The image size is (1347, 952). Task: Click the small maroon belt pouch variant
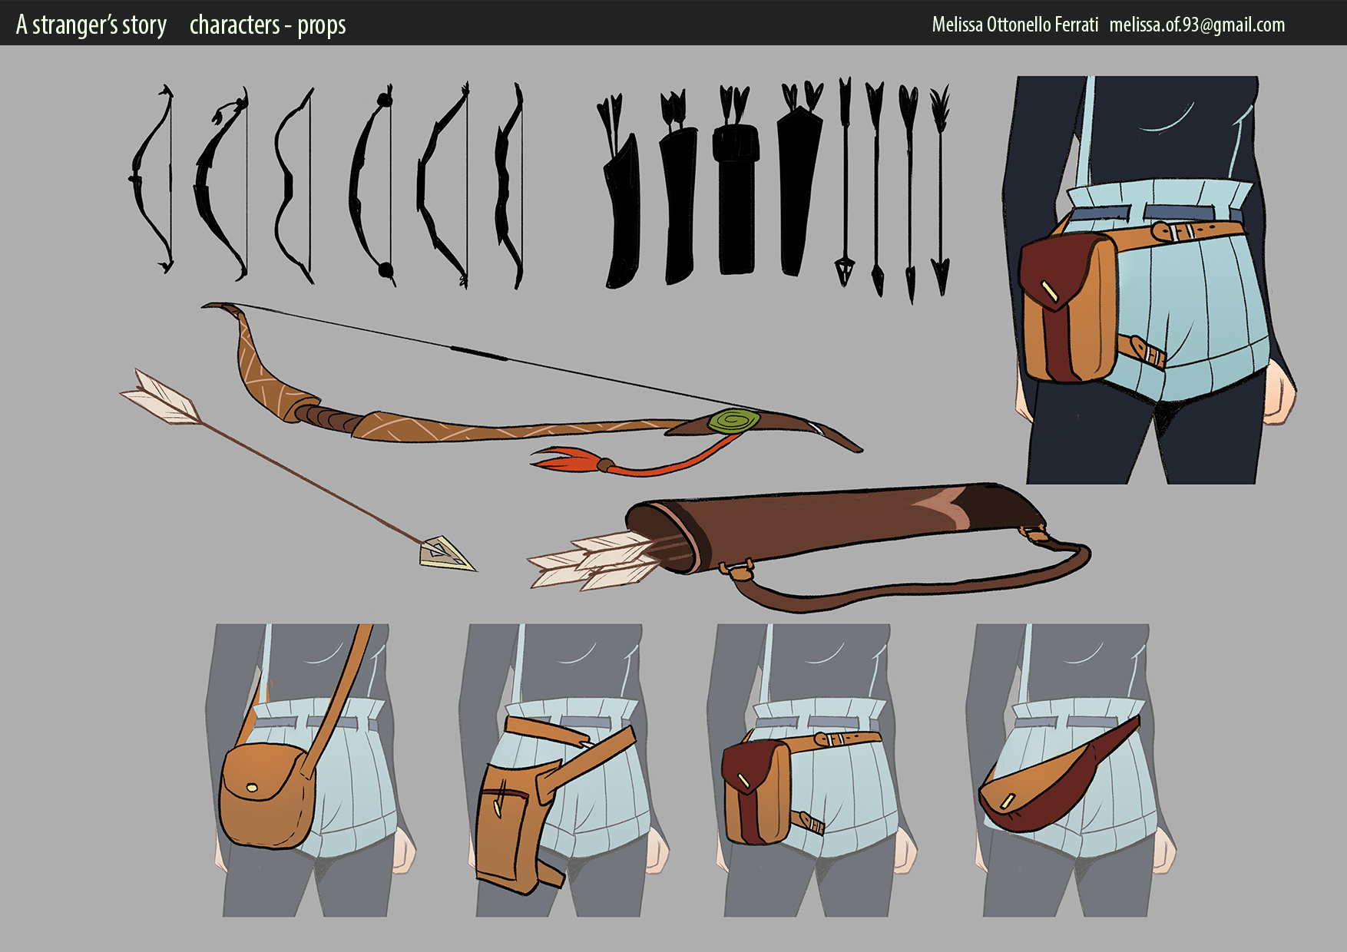point(756,791)
